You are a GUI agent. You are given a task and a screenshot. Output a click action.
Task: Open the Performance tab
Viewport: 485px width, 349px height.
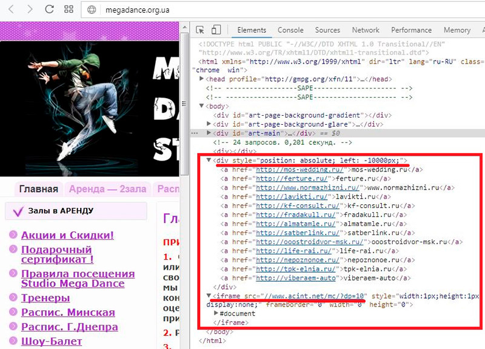click(x=411, y=30)
